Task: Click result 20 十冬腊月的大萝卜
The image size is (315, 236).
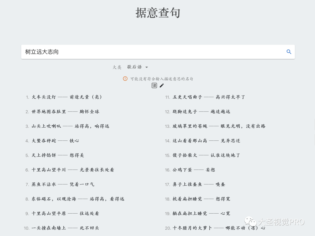Action: (219, 228)
